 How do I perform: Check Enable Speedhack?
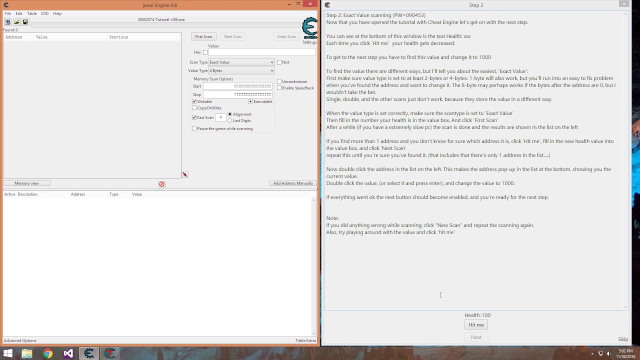pos(279,88)
